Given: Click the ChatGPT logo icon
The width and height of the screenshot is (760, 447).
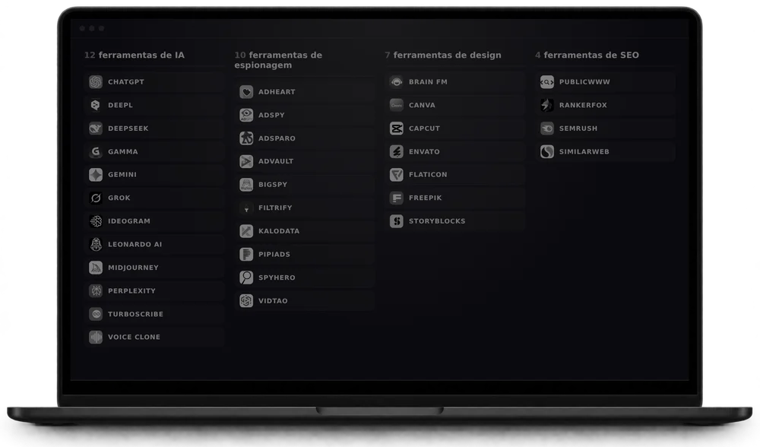Looking at the screenshot, I should 96,81.
